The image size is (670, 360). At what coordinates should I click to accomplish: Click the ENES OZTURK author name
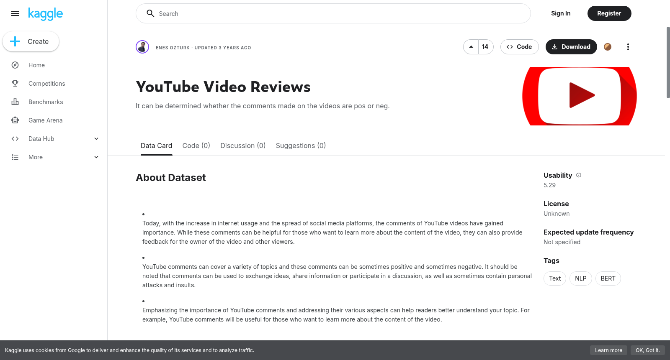[173, 48]
